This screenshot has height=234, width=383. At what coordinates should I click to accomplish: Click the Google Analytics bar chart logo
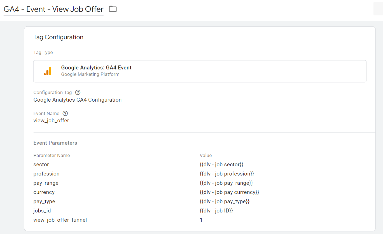(x=48, y=71)
